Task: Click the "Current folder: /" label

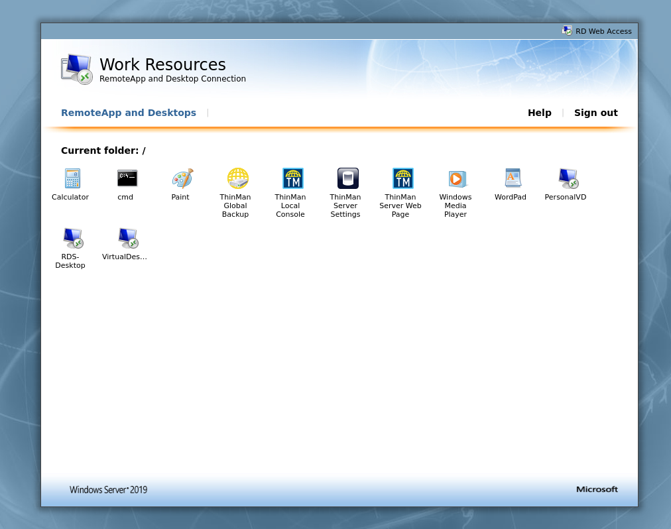Action: [x=103, y=150]
